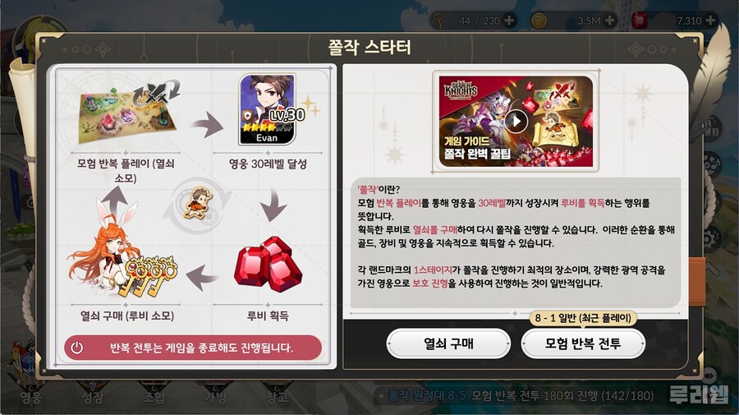This screenshot has width=739, height=415.
Task: Click the 열쇠 구매 button
Action: (448, 344)
